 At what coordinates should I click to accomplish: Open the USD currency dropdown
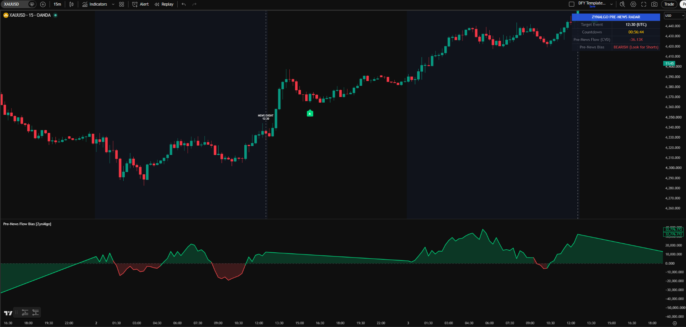point(675,16)
